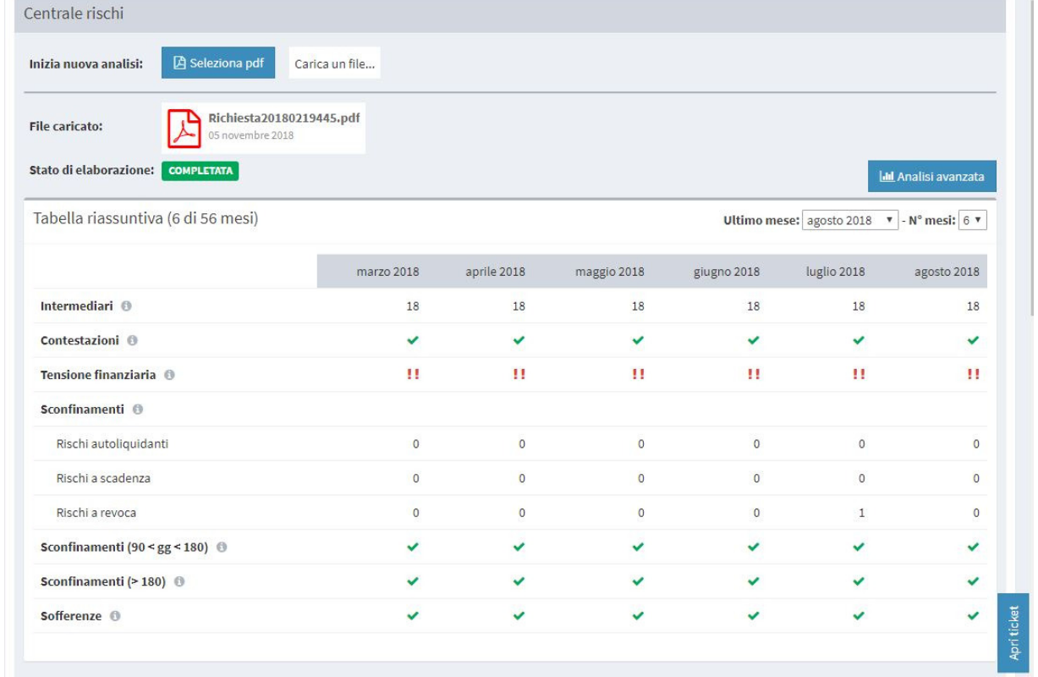This screenshot has width=1038, height=677.
Task: Click Intermediari value 18 for marzo 2018
Action: click(413, 306)
